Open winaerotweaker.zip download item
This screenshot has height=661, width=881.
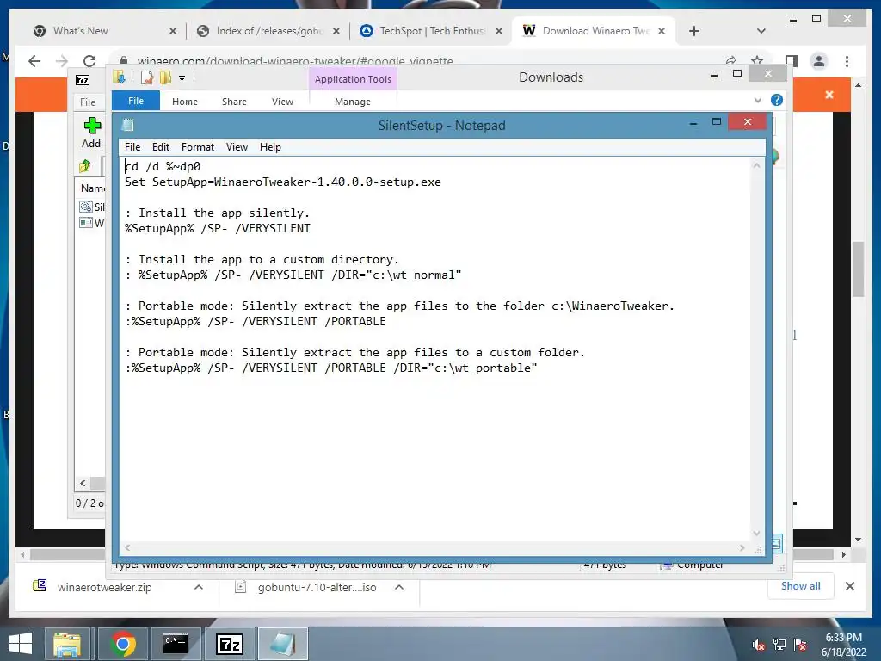(x=104, y=587)
